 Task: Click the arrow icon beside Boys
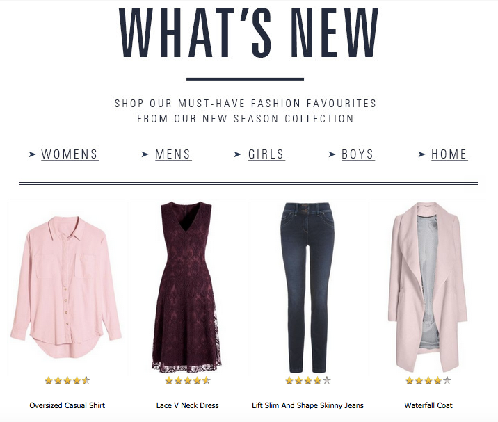point(332,154)
